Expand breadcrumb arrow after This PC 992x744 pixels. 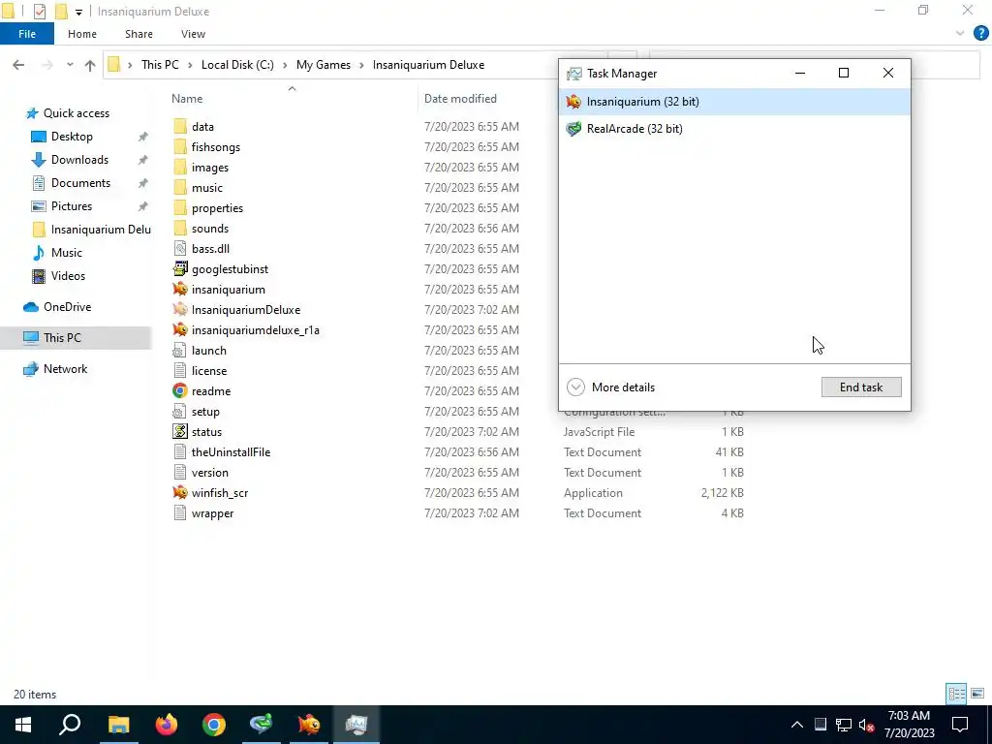190,65
